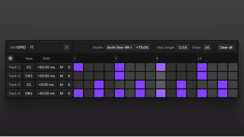
Task: Enable Track 1 step 2
Action: click(89, 67)
